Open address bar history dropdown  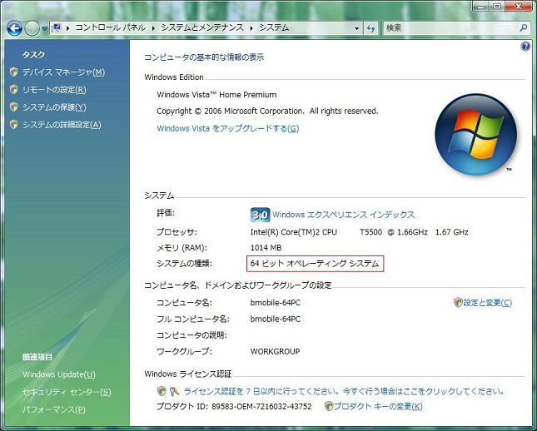[x=356, y=28]
